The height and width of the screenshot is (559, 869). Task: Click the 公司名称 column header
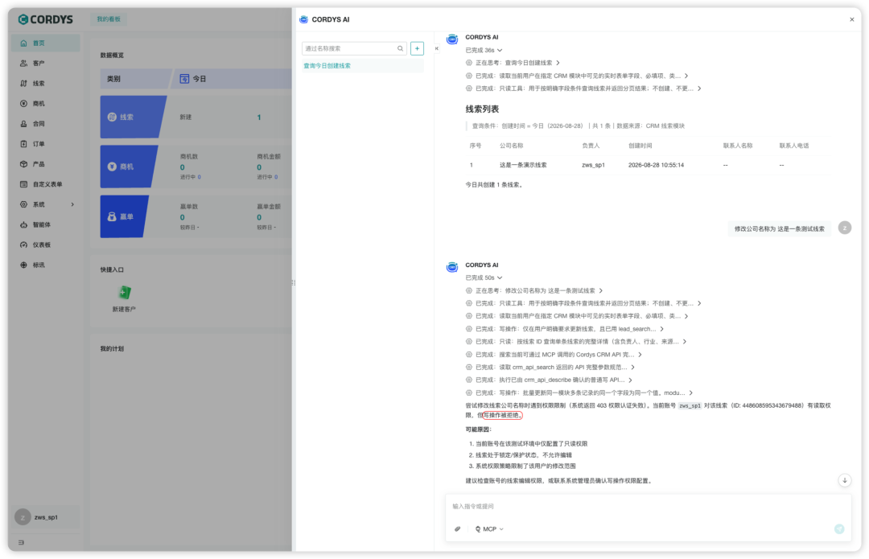[x=512, y=146]
